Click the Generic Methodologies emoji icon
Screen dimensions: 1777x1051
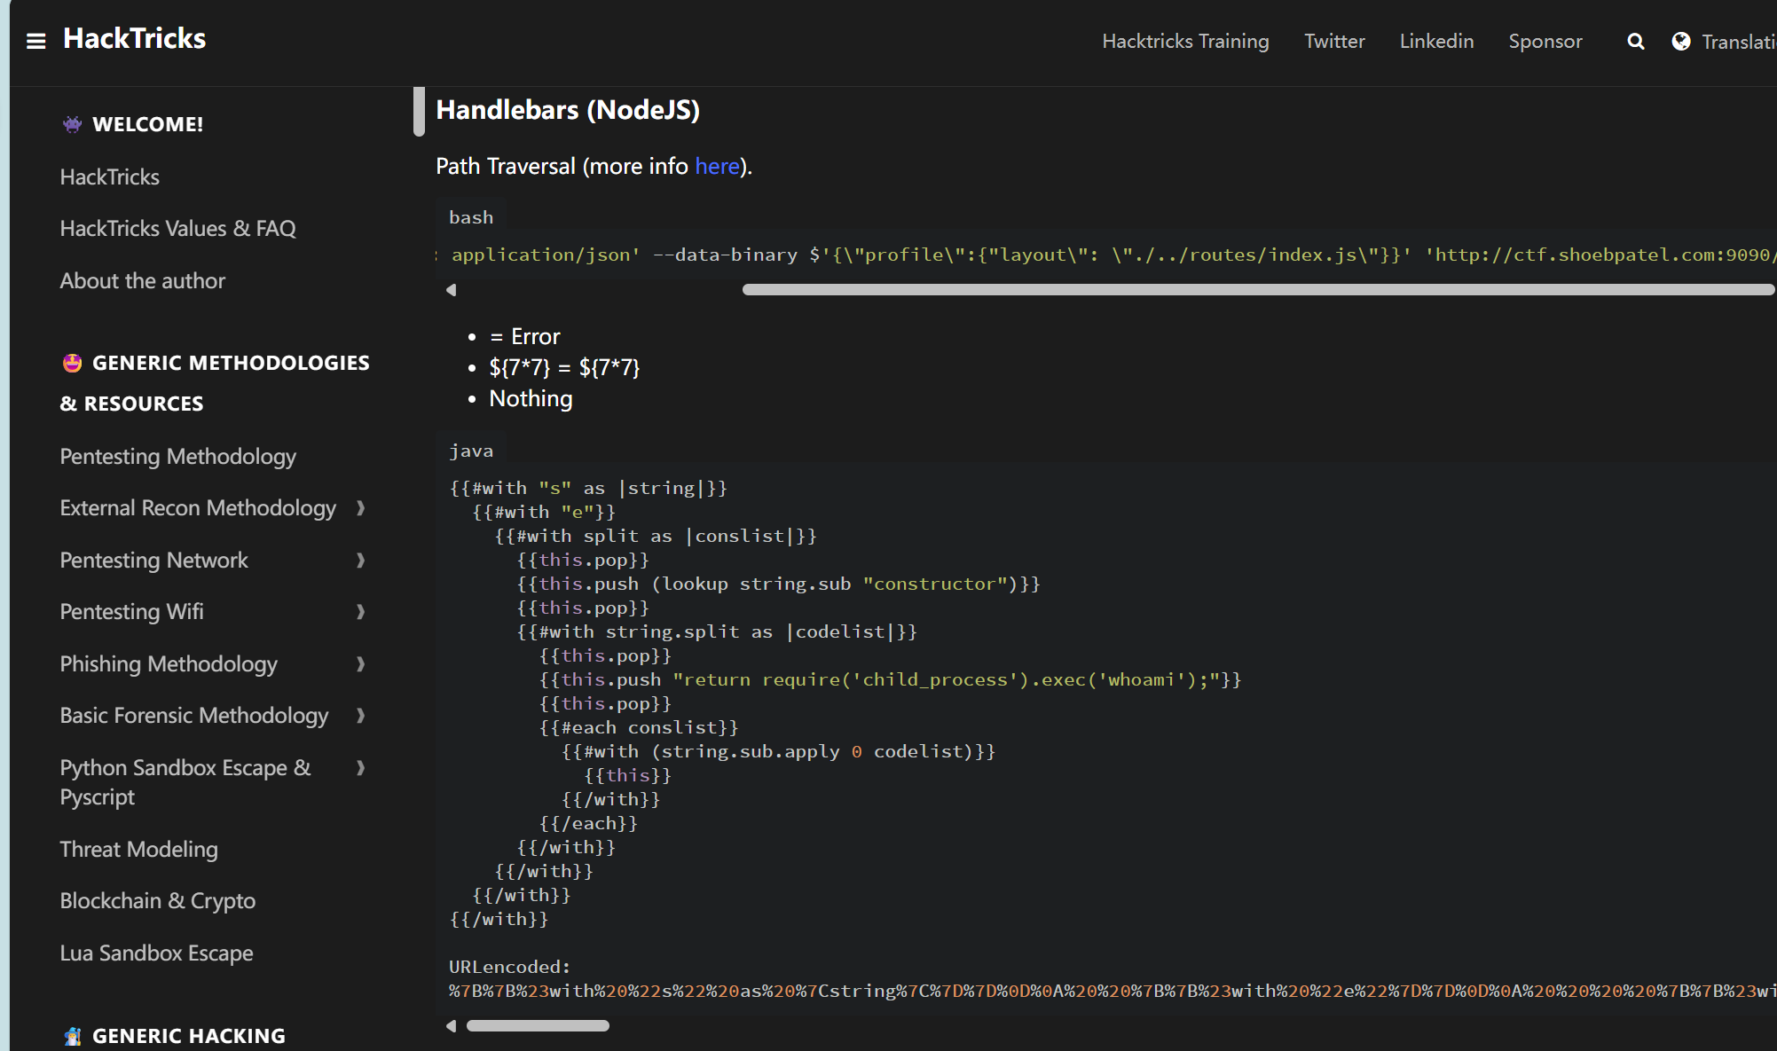point(72,363)
